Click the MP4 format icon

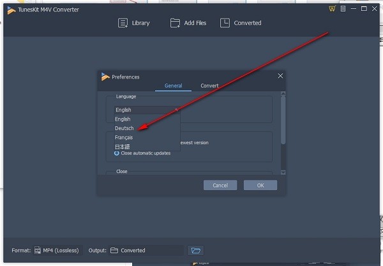38,250
